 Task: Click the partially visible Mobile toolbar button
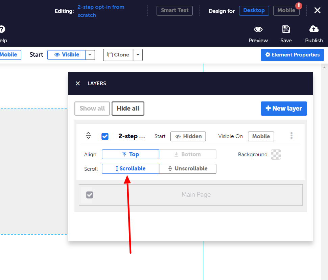(x=10, y=55)
